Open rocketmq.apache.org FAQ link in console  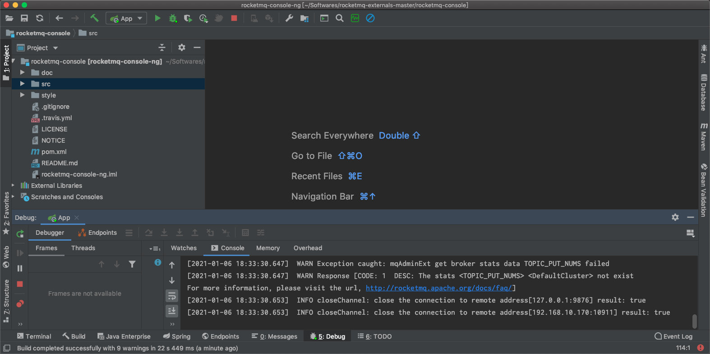pos(439,288)
